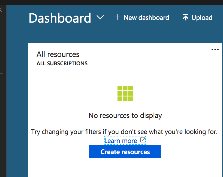
Task: Click the Upload arrow icon
Action: (185, 18)
